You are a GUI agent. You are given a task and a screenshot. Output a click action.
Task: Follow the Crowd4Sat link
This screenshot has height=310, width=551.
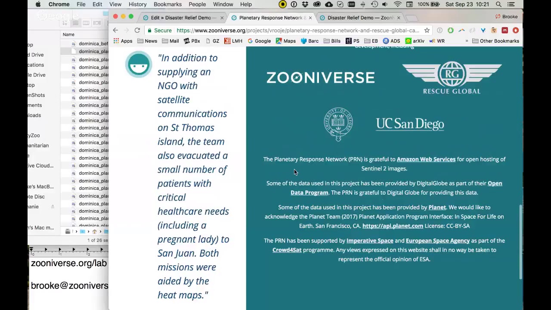coord(287,250)
